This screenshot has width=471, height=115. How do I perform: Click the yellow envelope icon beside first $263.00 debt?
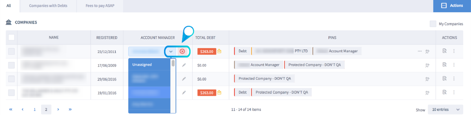tap(219, 51)
